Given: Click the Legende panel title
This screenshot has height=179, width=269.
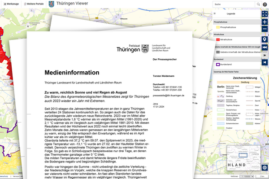Looking at the screenshot, I should coord(231,14).
